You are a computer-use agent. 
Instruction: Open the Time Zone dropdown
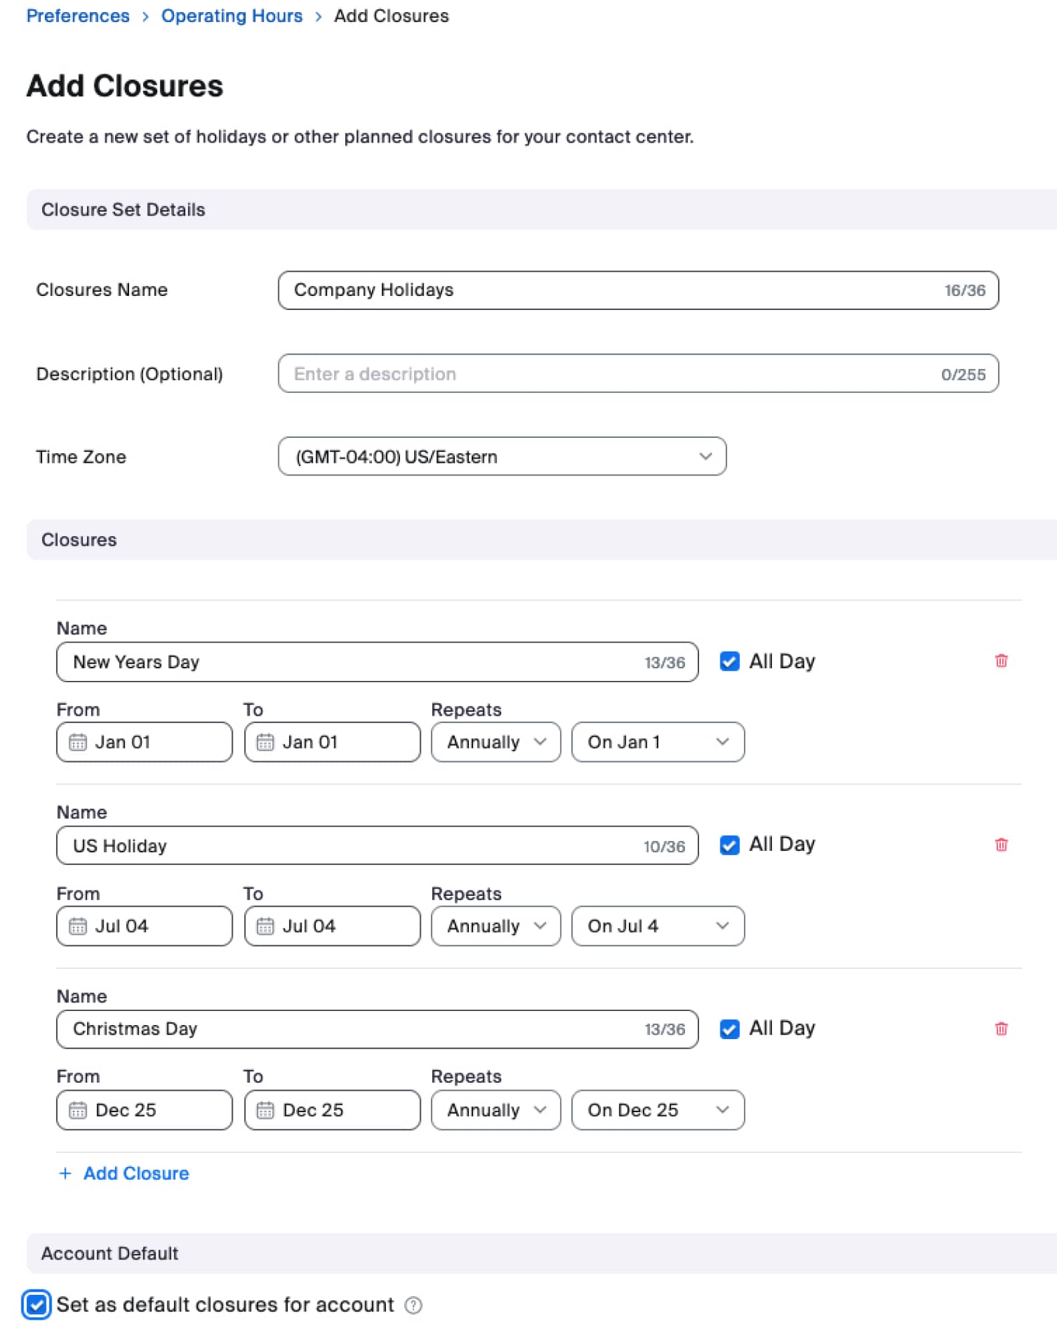click(502, 457)
